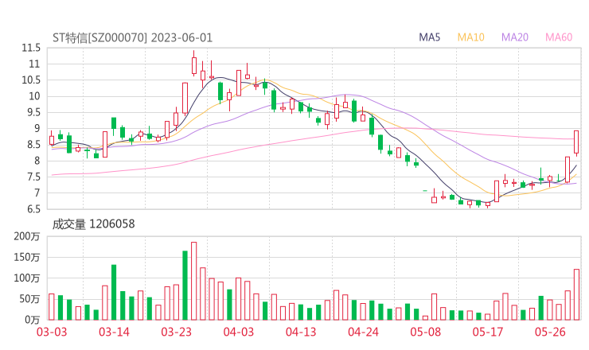Click the MA10 legend label

point(470,37)
